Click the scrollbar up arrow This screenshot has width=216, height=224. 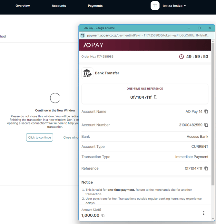click(213, 41)
